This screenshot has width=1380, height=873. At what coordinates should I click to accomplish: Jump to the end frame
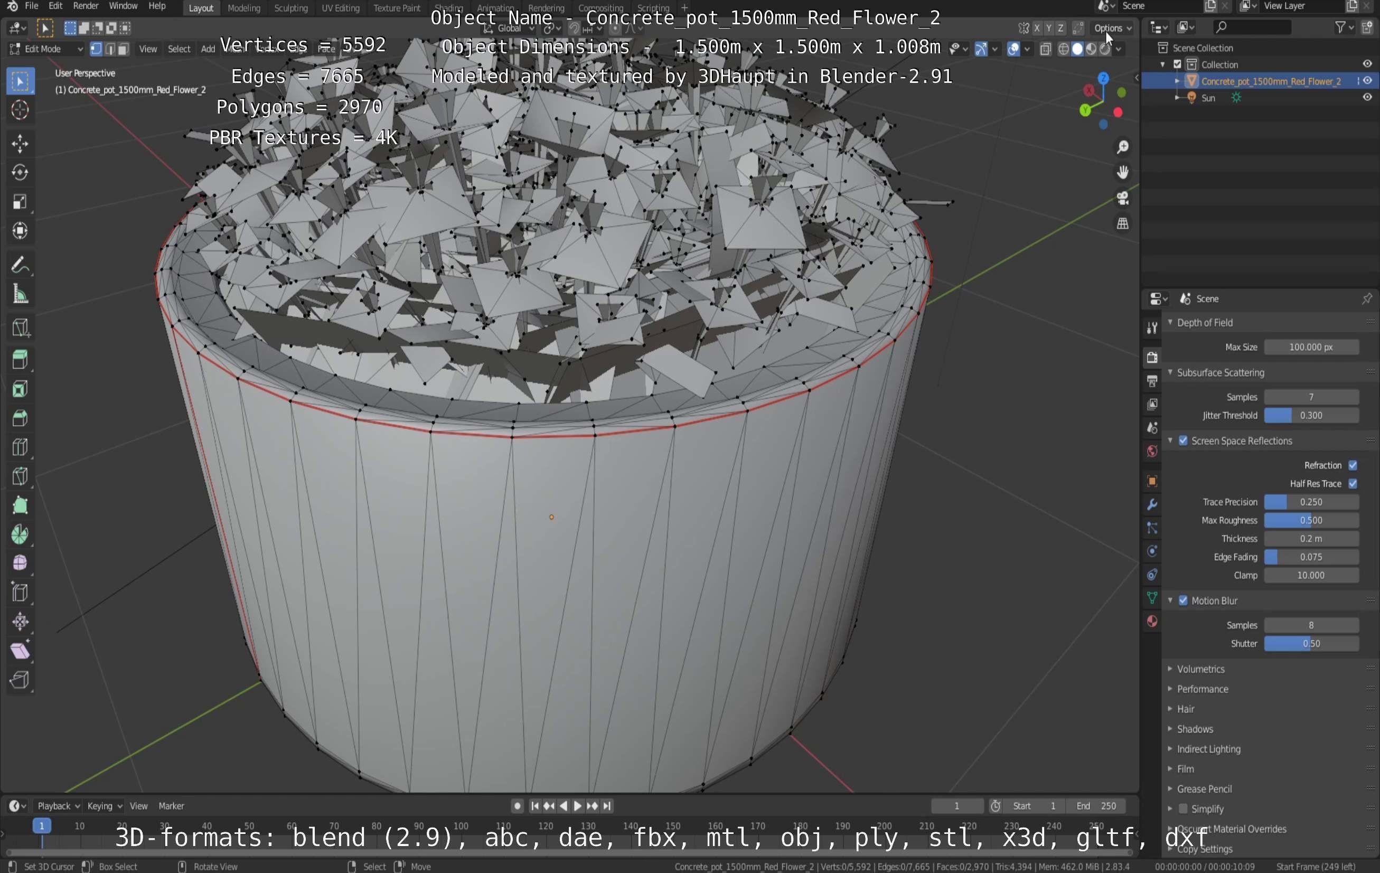(607, 806)
